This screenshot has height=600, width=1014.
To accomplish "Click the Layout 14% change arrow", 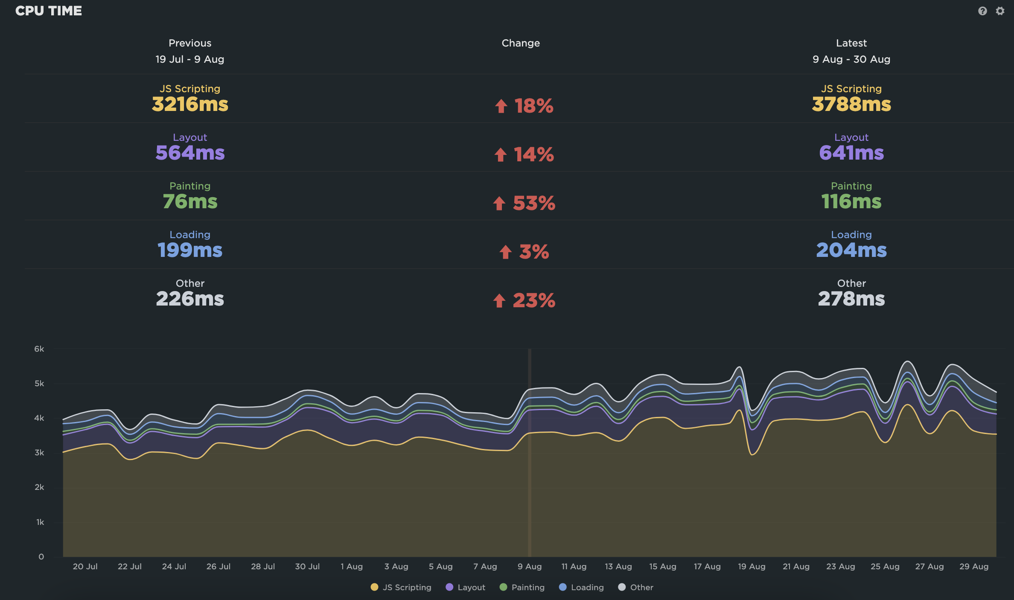I will [501, 155].
